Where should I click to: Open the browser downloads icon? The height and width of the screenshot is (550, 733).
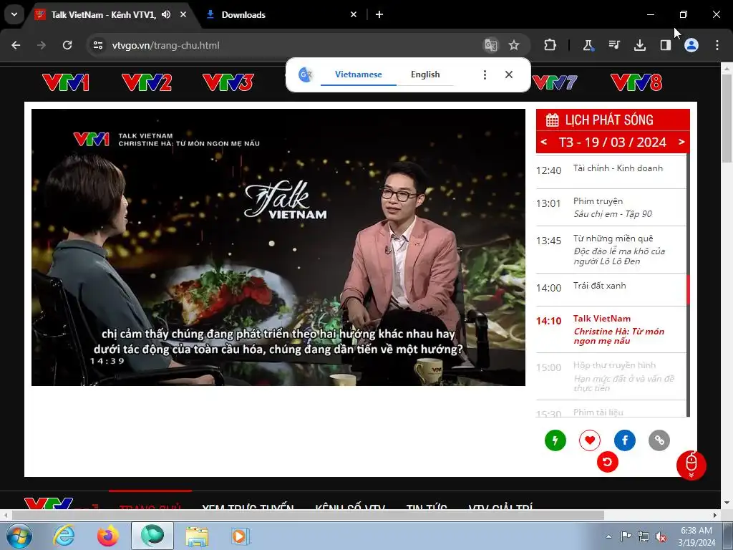click(x=639, y=45)
